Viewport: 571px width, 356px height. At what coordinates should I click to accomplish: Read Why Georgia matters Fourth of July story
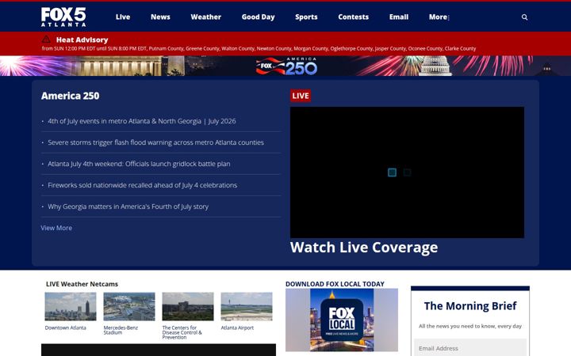pyautogui.click(x=128, y=206)
